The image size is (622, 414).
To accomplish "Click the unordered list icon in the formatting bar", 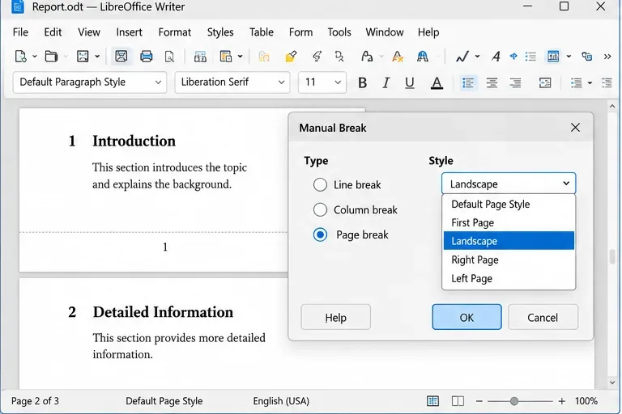I will (x=576, y=82).
